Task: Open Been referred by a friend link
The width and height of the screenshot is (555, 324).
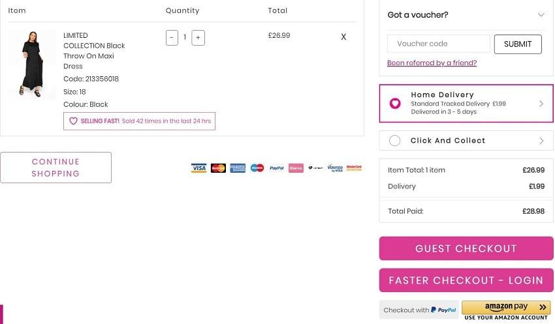Action: click(x=432, y=63)
